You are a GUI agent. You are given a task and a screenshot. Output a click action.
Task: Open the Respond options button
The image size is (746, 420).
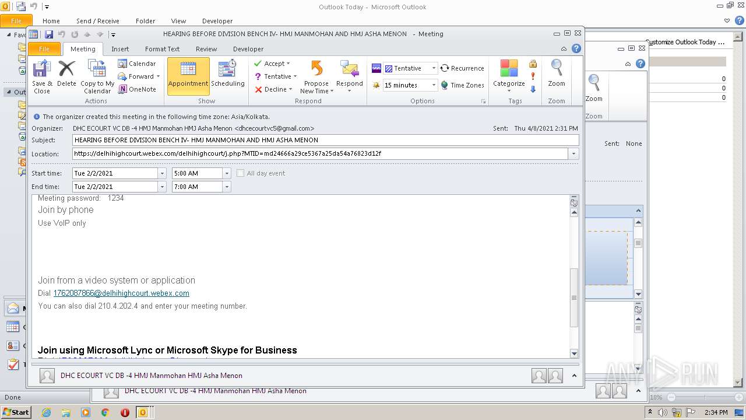coord(350,77)
